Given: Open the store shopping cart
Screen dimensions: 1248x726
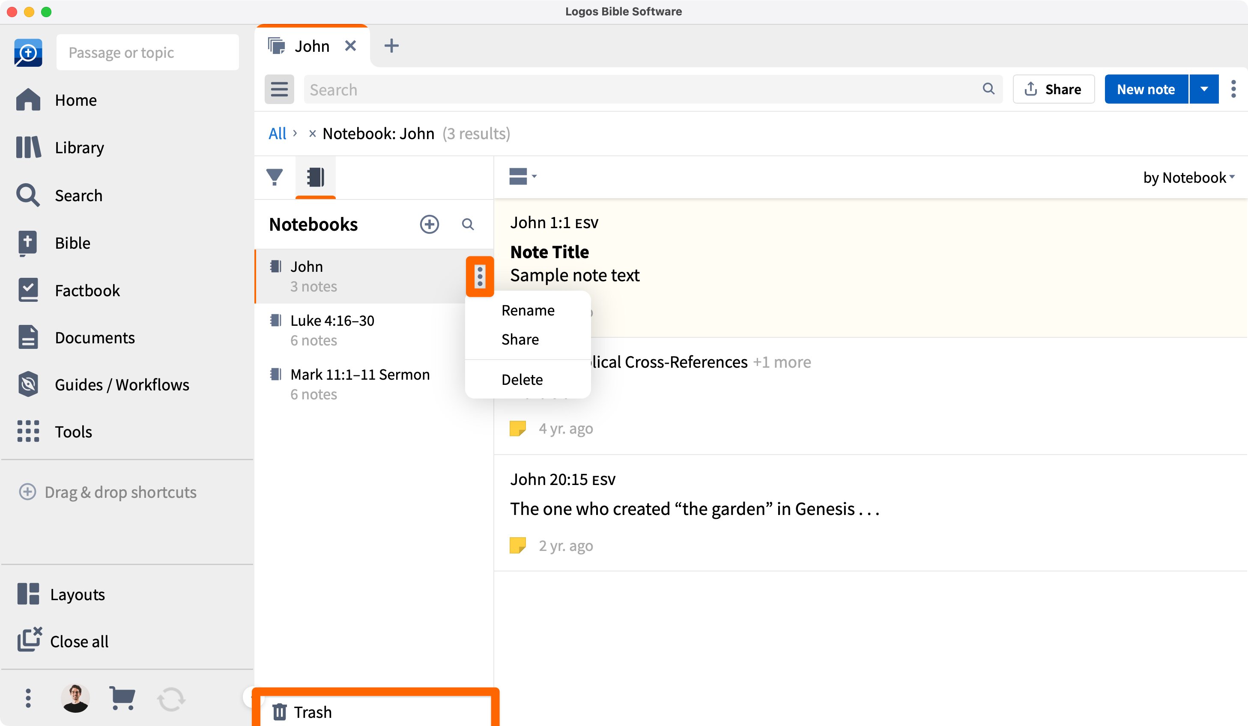Looking at the screenshot, I should coord(122,698).
